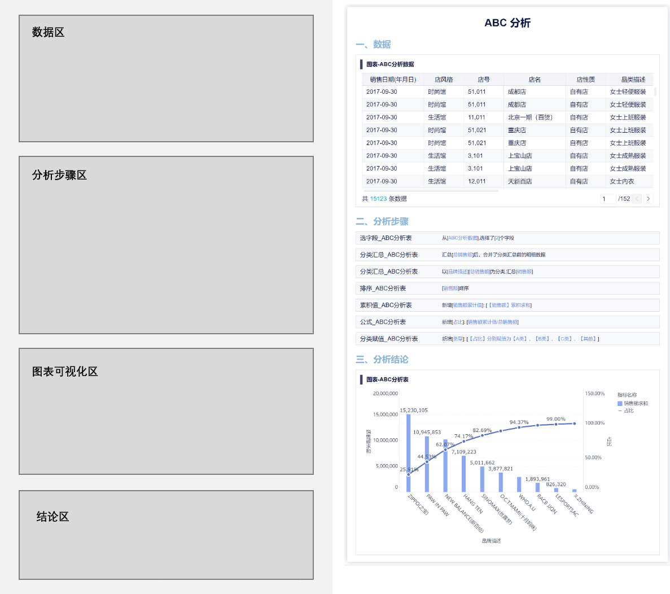Click the ZIPPO(之宝) bar in the chart
This screenshot has width=670, height=594.
pos(409,453)
